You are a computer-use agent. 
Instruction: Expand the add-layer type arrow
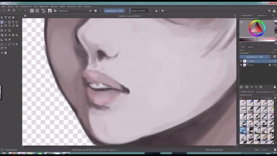244,87
